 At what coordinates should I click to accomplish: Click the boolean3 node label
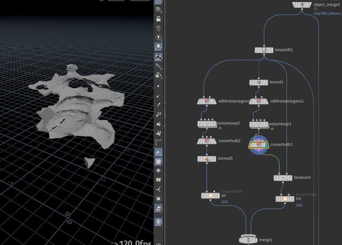click(x=302, y=177)
